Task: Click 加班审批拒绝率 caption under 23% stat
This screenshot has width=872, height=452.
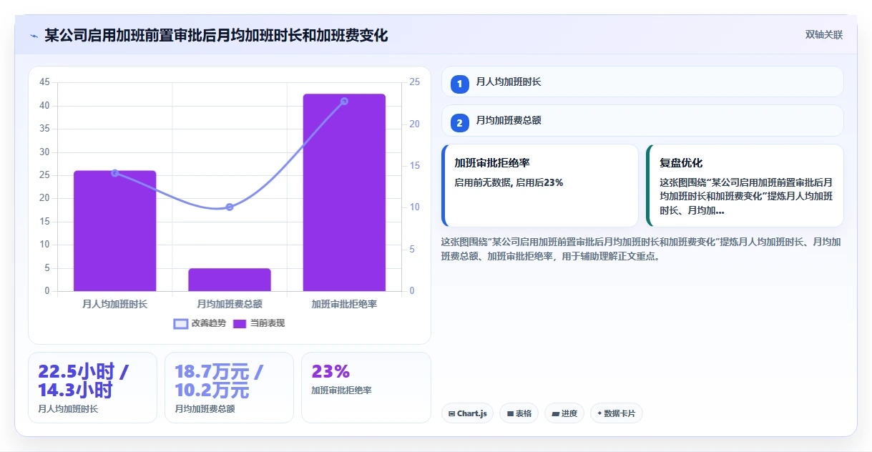Action: 341,390
